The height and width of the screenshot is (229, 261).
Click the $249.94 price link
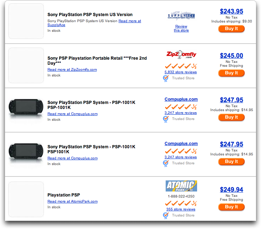point(231,190)
